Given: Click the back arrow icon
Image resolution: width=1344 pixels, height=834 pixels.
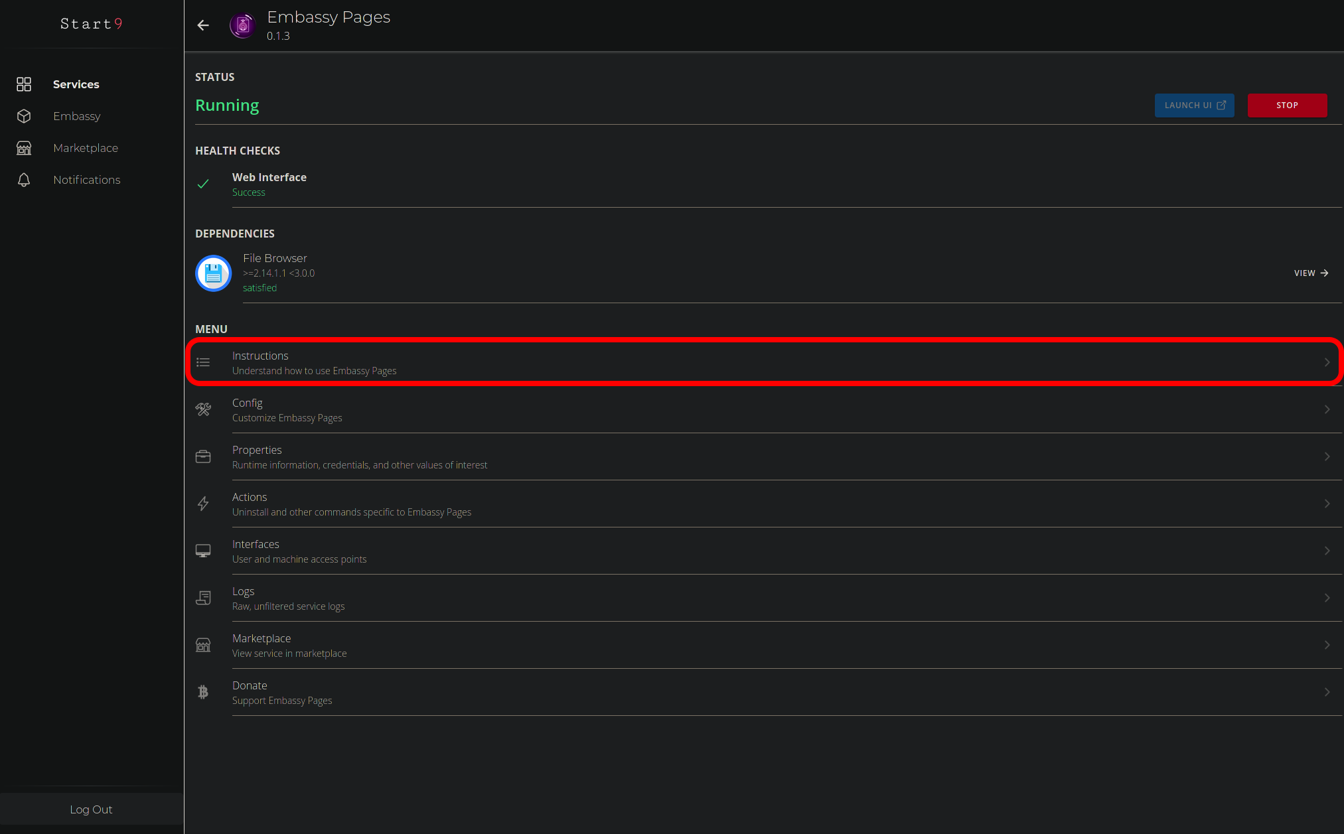Looking at the screenshot, I should click(203, 25).
